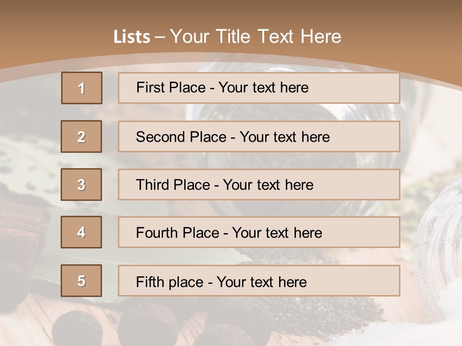Click the number 1 box
The image size is (462, 346).
[x=82, y=88]
